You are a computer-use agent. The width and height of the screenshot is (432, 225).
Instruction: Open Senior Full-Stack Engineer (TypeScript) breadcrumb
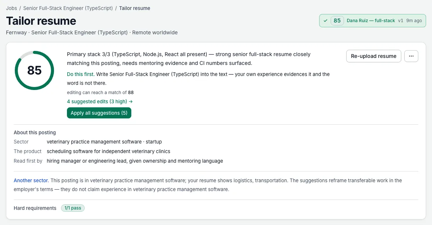[x=68, y=8]
